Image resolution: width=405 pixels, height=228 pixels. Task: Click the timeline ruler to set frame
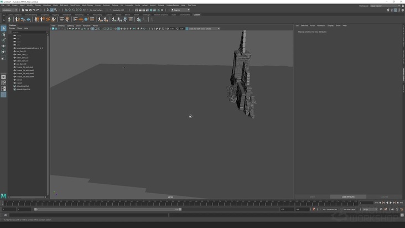coord(180,204)
